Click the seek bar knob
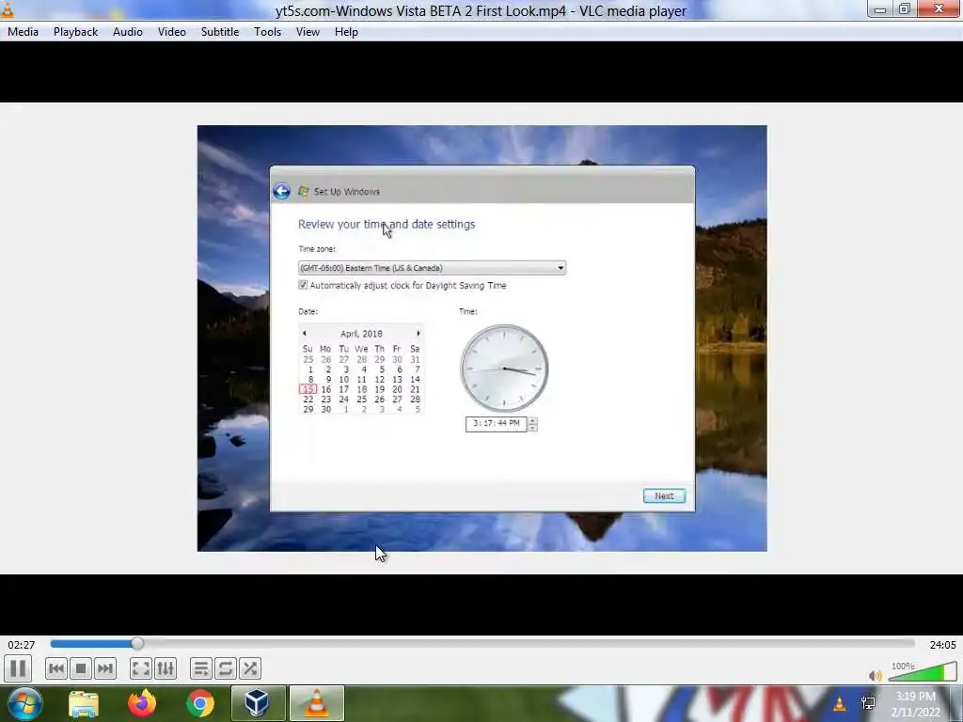The height and width of the screenshot is (722, 963). point(137,643)
